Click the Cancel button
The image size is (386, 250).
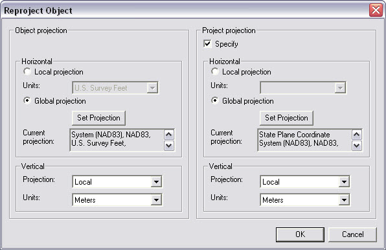[352, 234]
